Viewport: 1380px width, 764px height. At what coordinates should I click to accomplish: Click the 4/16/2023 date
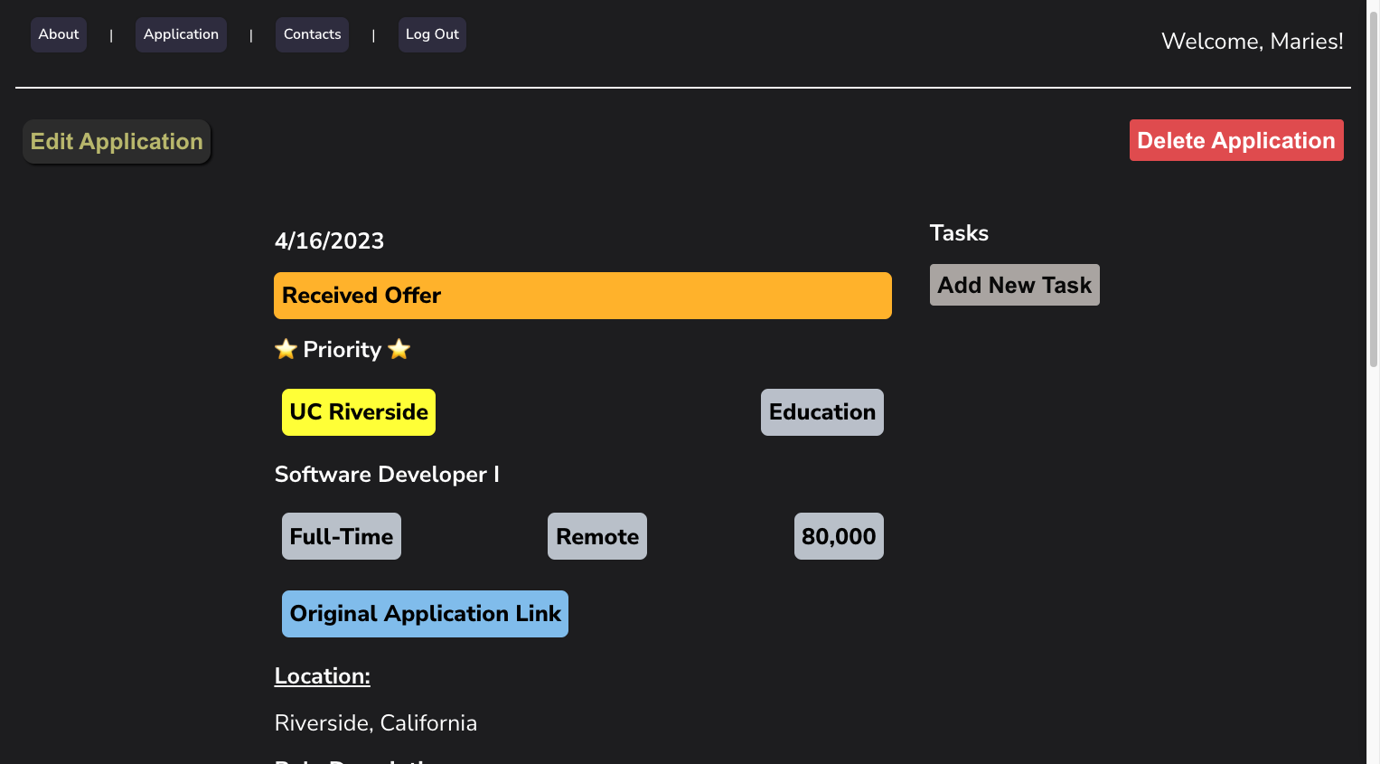(329, 241)
